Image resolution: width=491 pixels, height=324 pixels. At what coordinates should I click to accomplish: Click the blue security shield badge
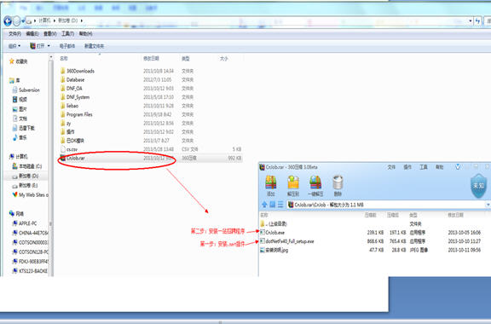click(478, 186)
